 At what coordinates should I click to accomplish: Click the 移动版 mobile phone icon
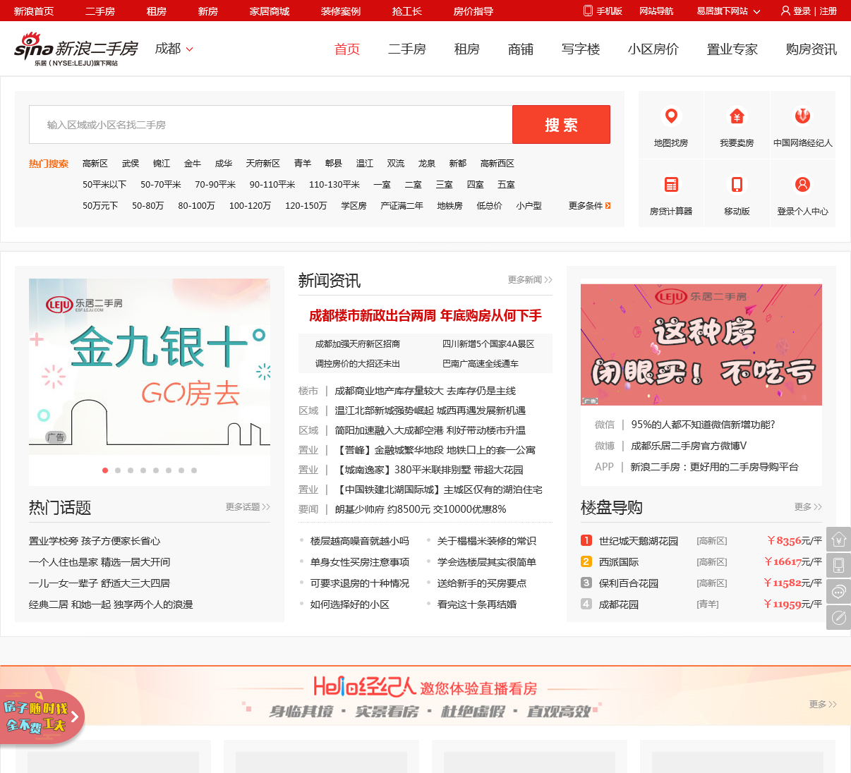click(737, 184)
